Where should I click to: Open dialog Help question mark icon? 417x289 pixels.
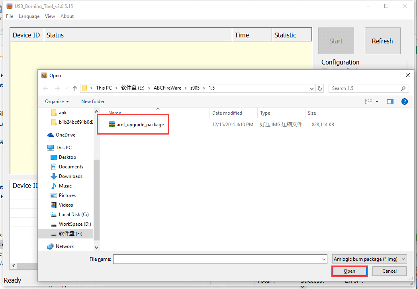point(405,101)
